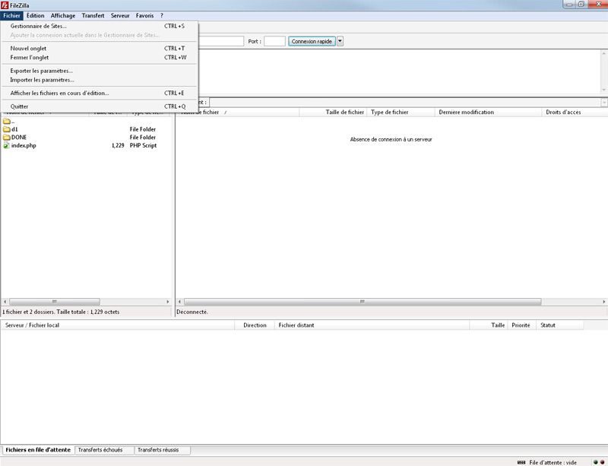Click the 'Statut' queue column header
608x466 pixels.
tap(560, 325)
